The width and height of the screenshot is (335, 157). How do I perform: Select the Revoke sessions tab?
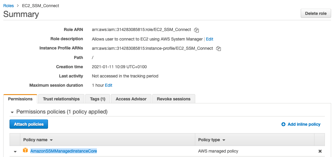click(x=173, y=99)
